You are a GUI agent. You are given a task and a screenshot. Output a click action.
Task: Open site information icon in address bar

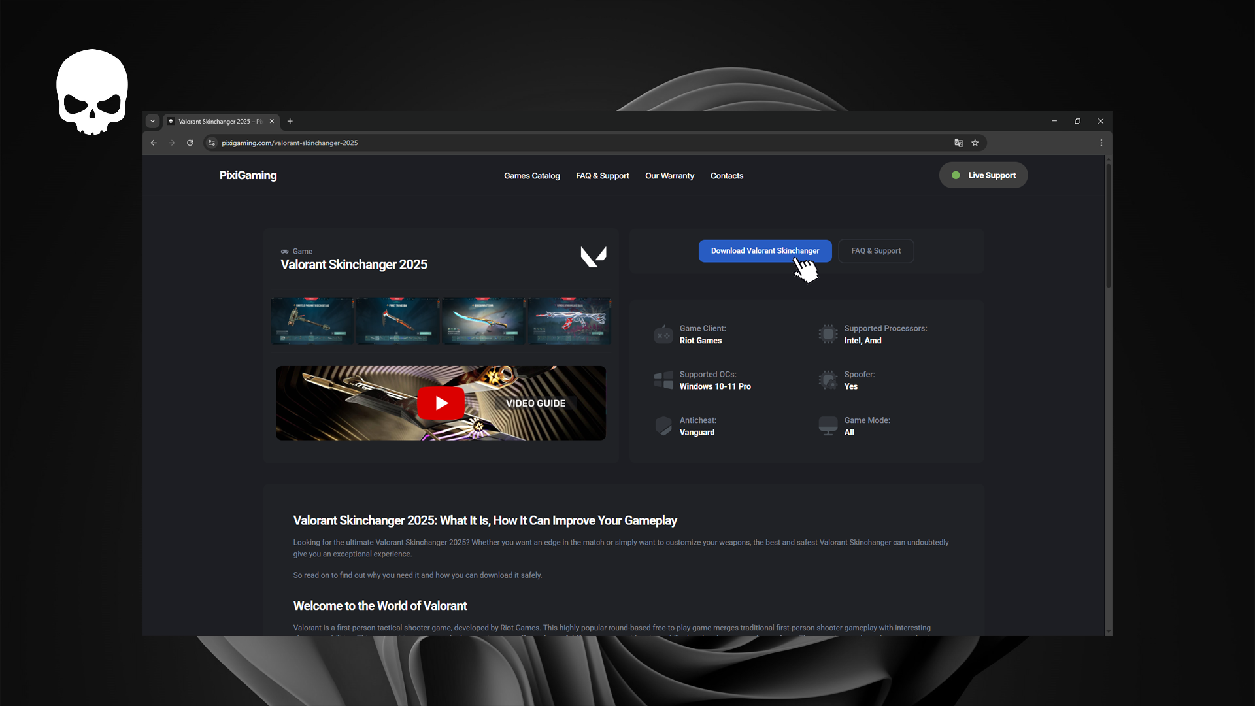tap(212, 143)
